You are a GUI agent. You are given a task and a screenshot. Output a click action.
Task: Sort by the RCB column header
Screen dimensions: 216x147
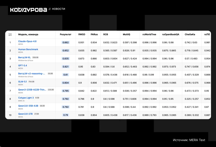[x=106, y=35]
